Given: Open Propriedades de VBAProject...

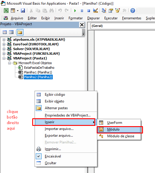Looking at the screenshot, I should coord(66,115).
